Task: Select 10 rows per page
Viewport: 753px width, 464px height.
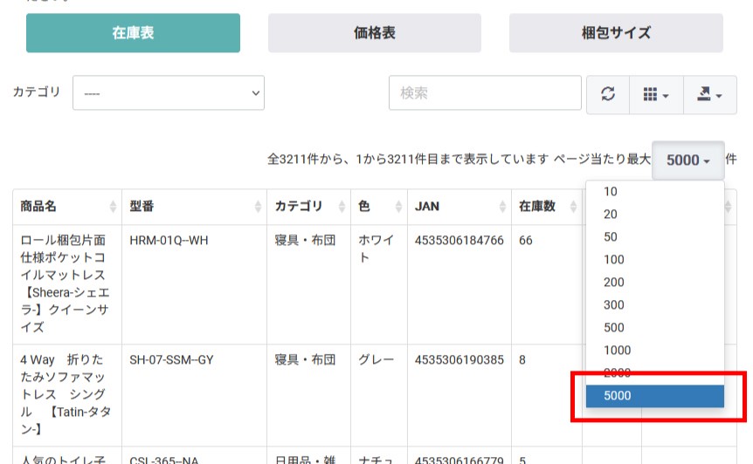Action: 655,192
